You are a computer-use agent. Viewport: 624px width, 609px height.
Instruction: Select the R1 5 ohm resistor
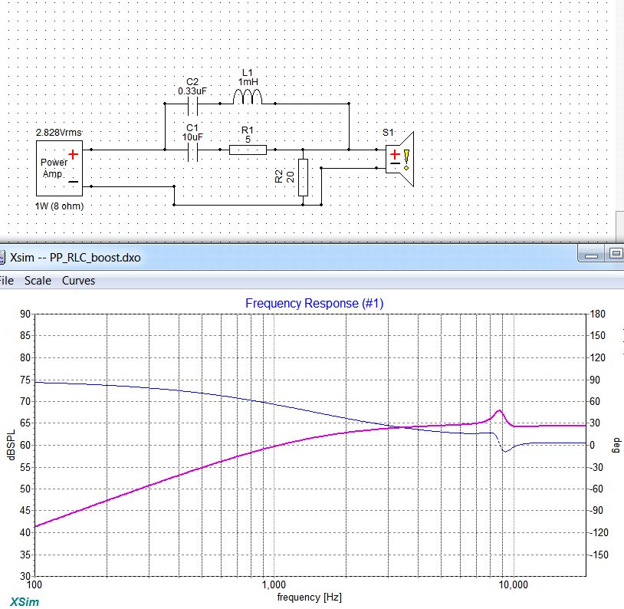tap(248, 150)
